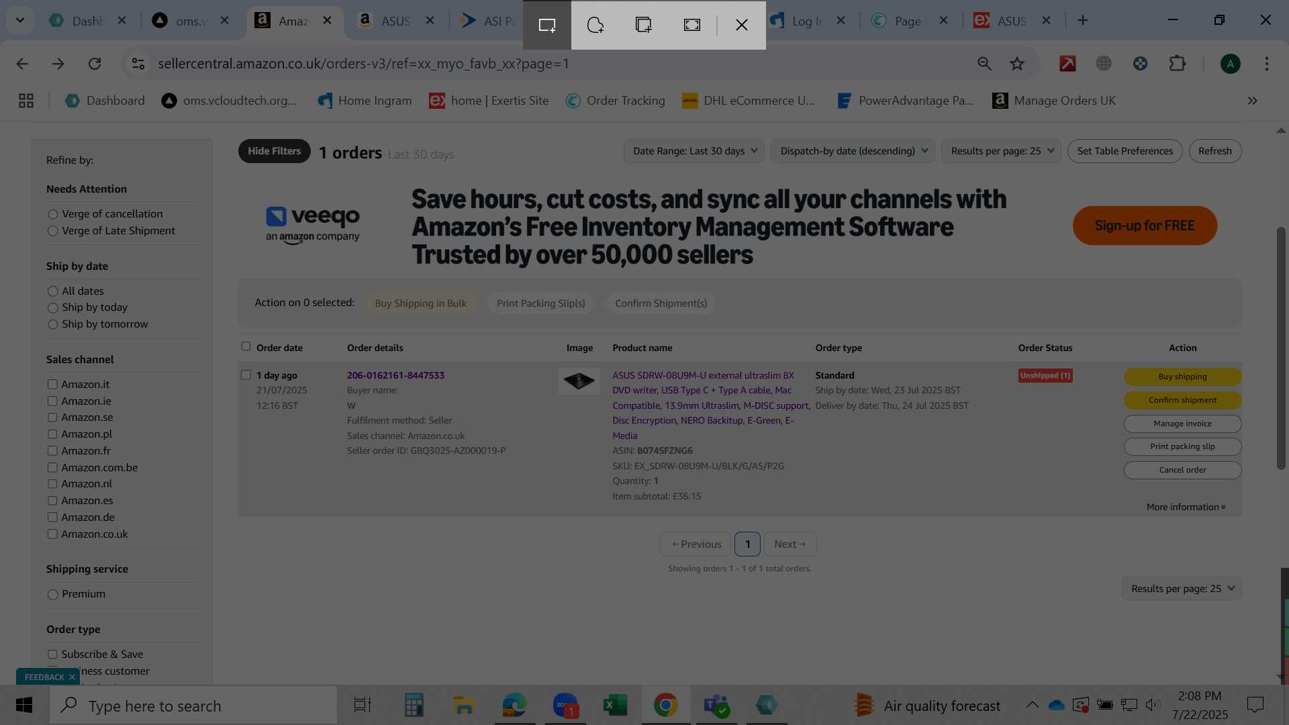Reload the Seller Central page

pos(95,64)
